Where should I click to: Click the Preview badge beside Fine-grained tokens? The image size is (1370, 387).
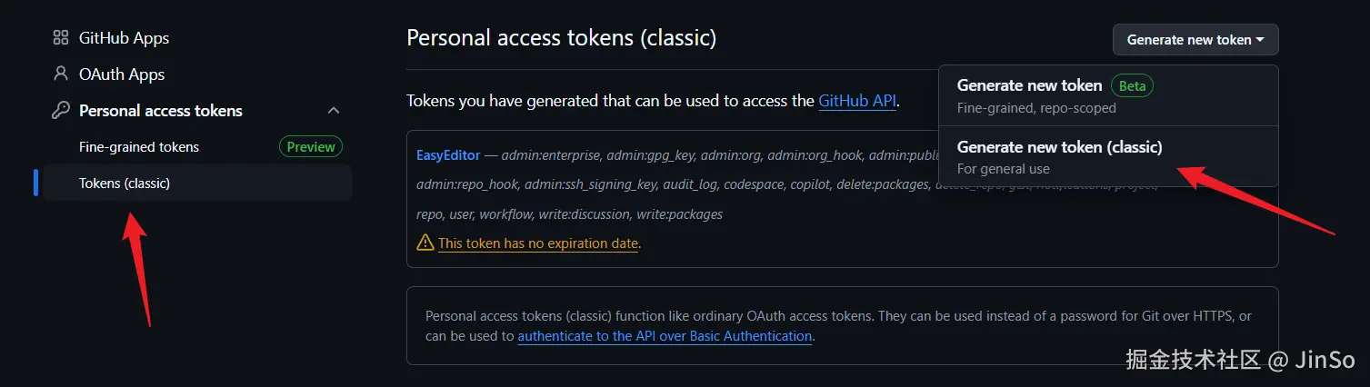coord(311,147)
